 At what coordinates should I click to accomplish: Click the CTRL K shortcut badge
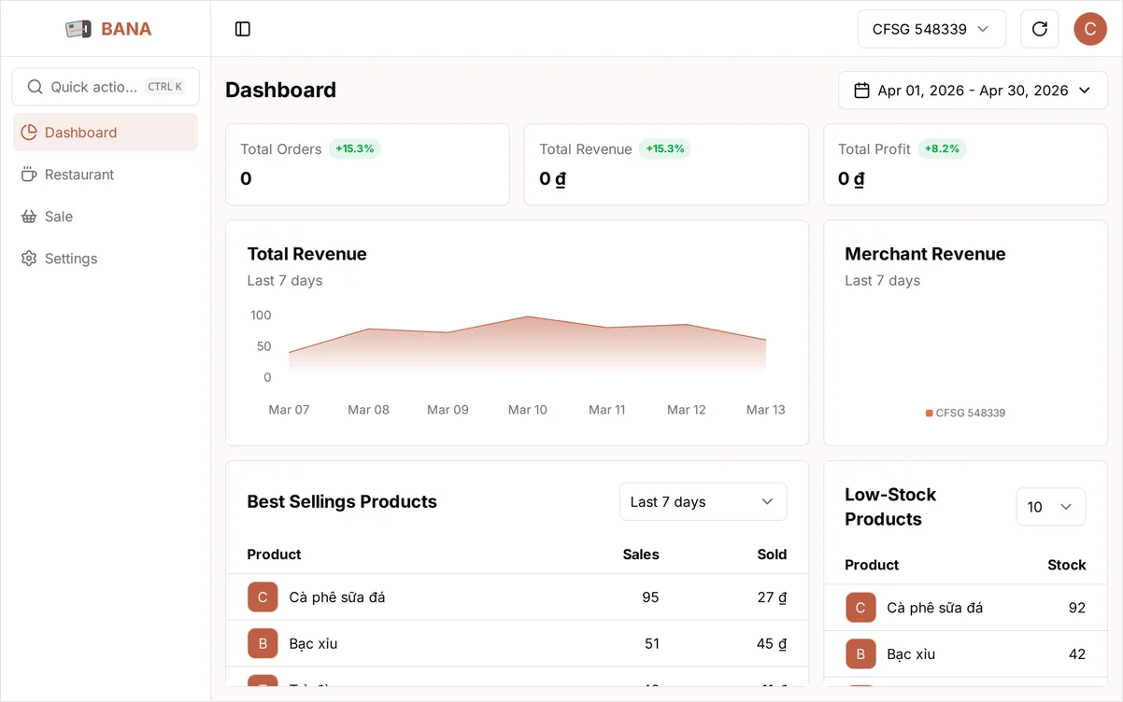[x=165, y=87]
